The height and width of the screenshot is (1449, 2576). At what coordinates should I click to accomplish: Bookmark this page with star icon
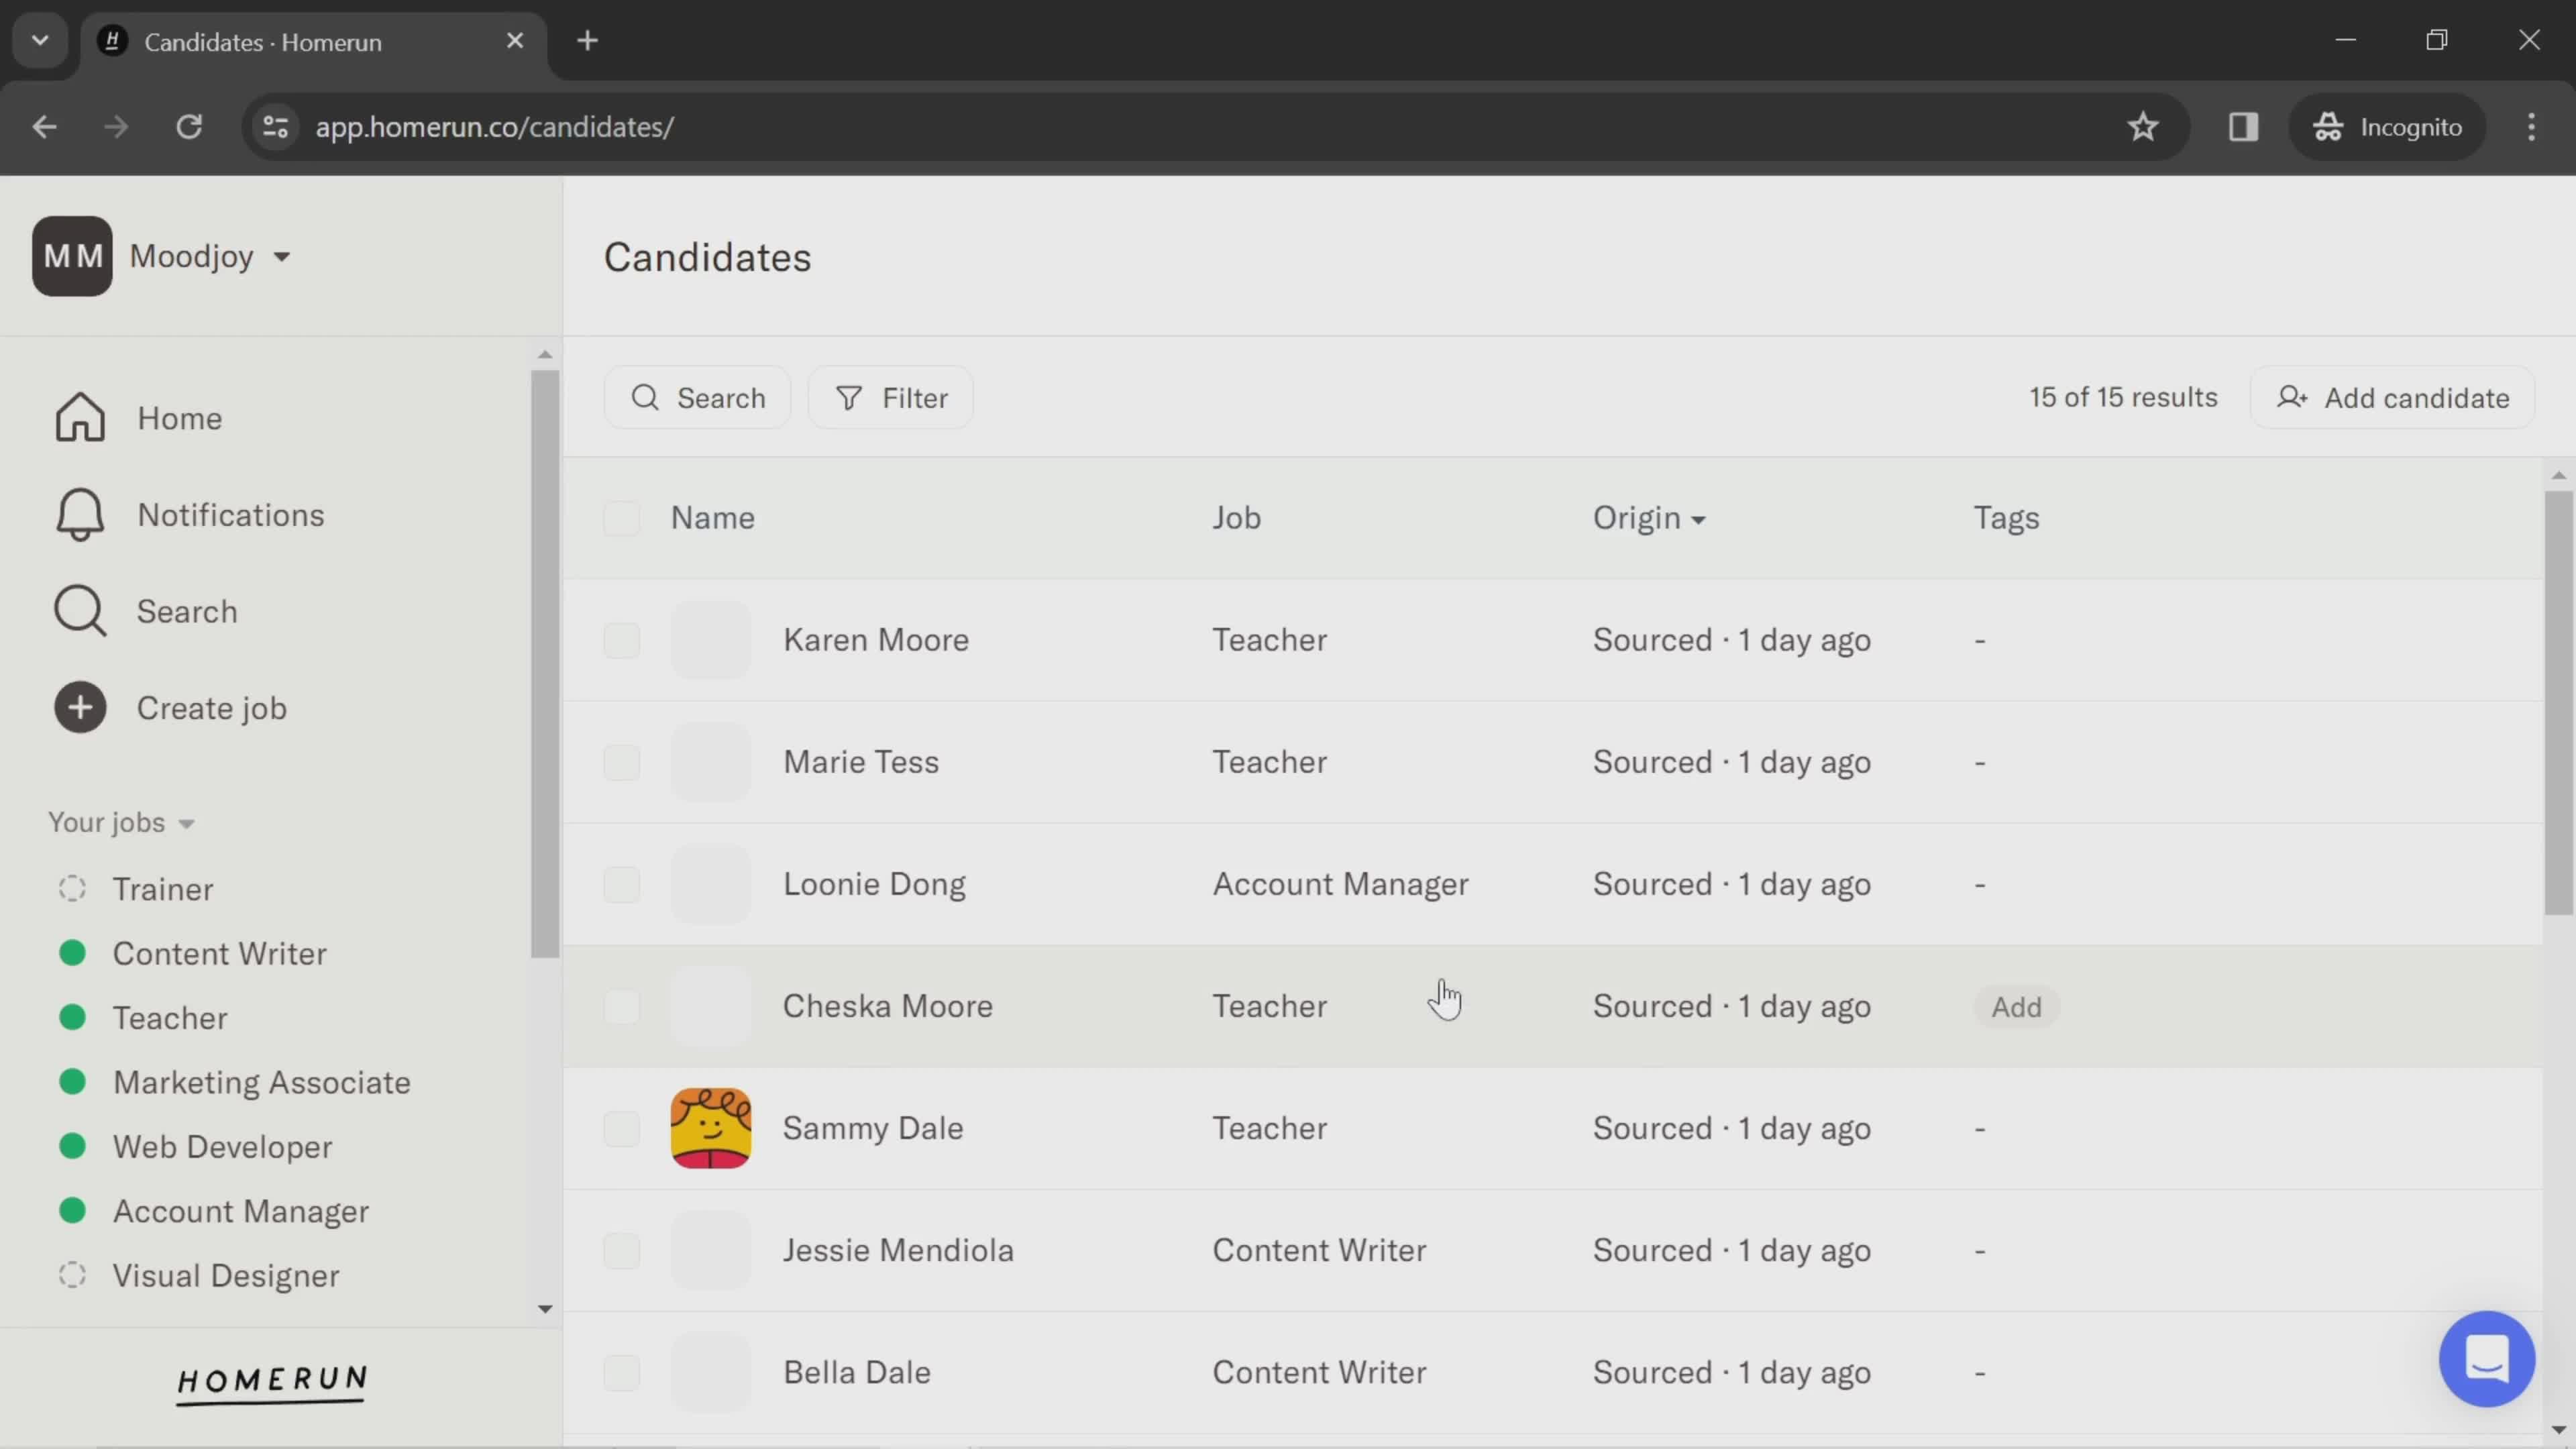[2142, 127]
